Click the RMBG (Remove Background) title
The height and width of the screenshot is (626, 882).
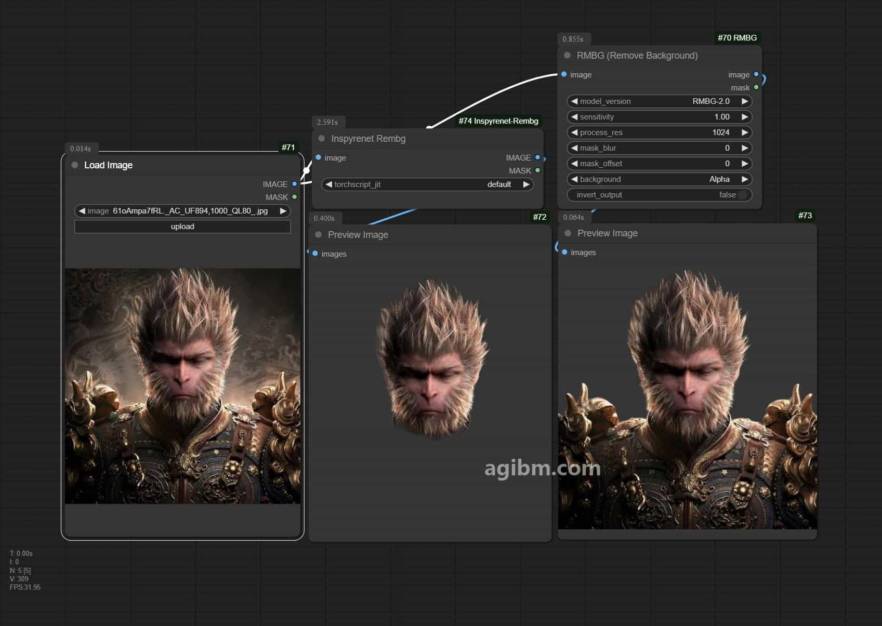pos(637,56)
